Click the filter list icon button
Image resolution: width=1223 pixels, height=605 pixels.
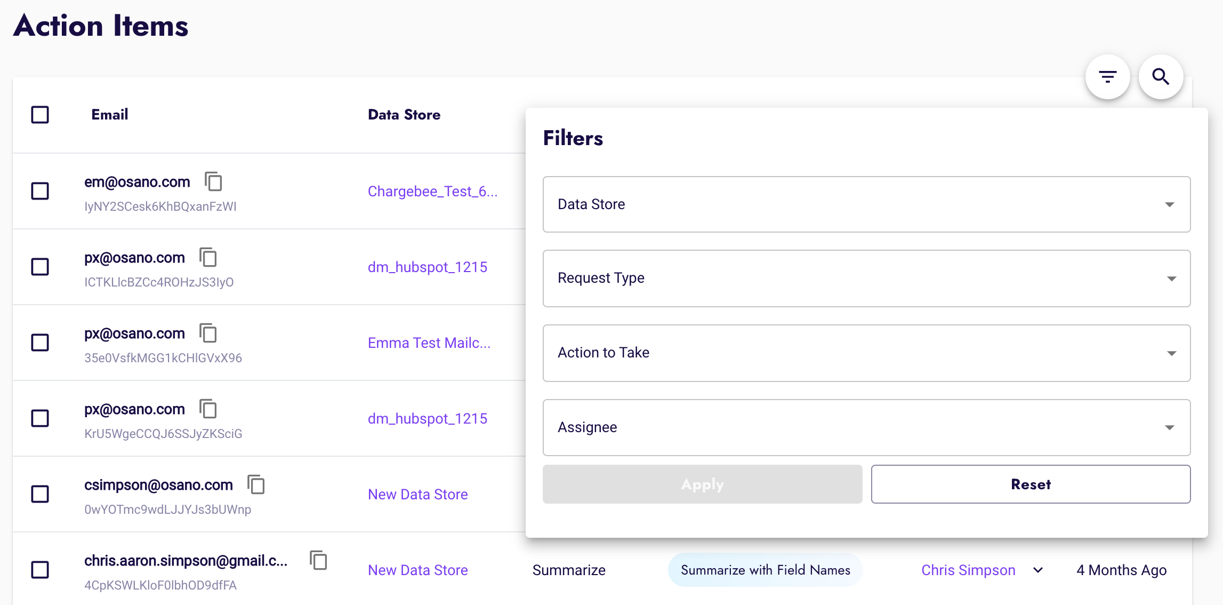click(1107, 77)
